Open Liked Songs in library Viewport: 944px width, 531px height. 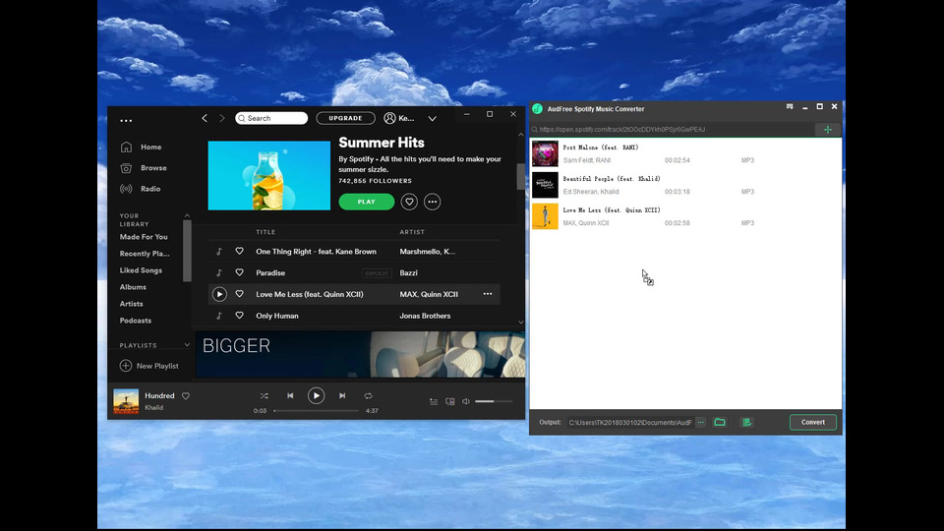141,270
